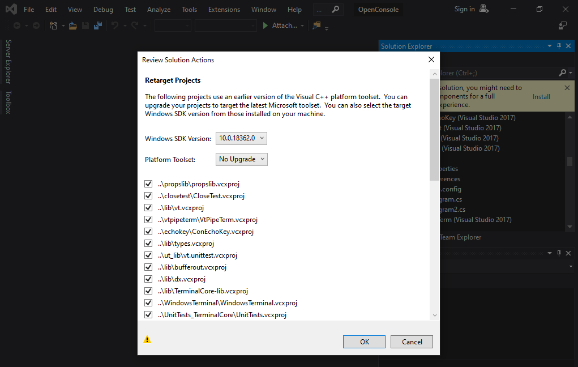Viewport: 578px width, 367px height.
Task: Uncheck the WindowsTerminal.vcxproj project checkbox
Action: point(148,303)
